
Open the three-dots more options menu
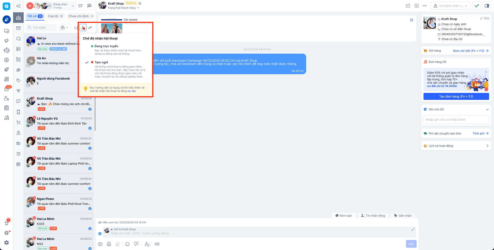(x=425, y=6)
